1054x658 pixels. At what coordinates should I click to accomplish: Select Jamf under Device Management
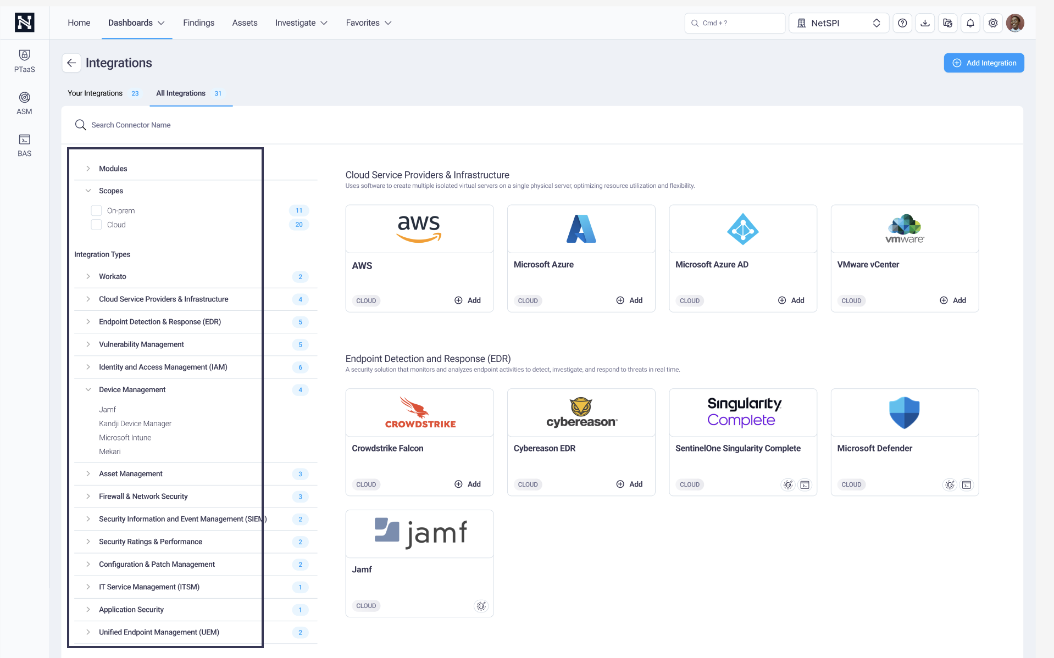pos(107,410)
